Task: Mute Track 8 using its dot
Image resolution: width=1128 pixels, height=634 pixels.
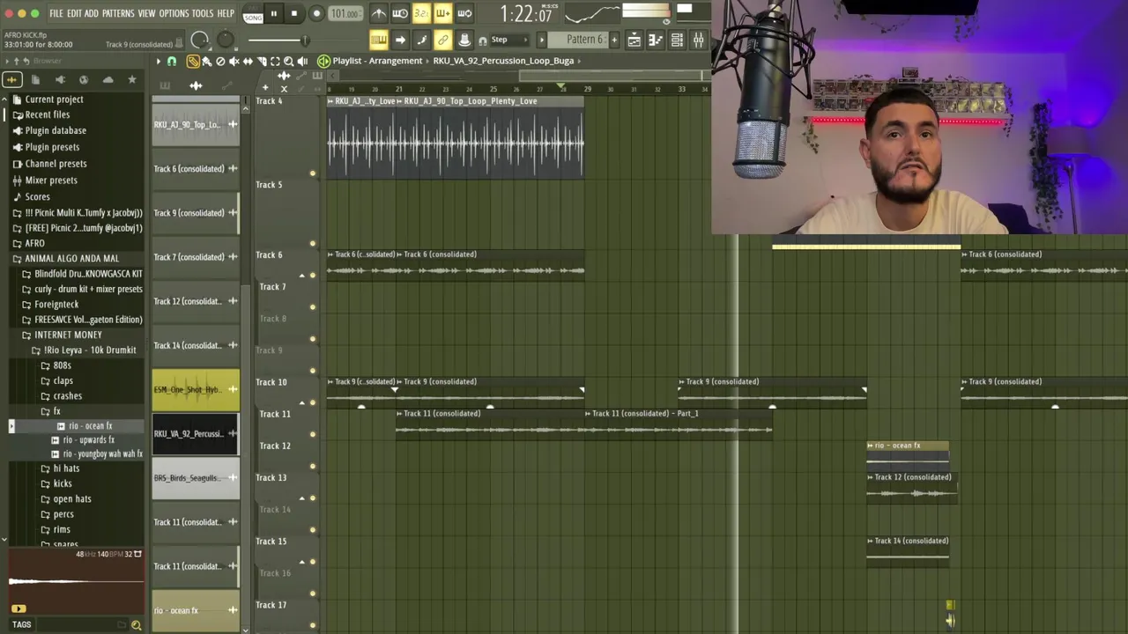Action: click(312, 339)
